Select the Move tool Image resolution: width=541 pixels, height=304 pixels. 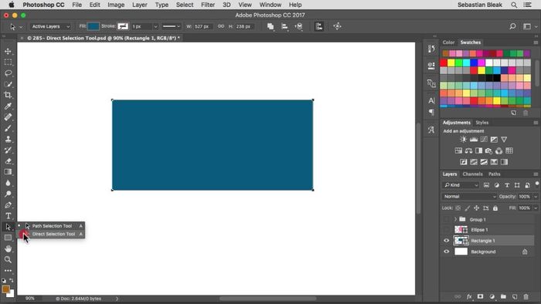[8, 51]
